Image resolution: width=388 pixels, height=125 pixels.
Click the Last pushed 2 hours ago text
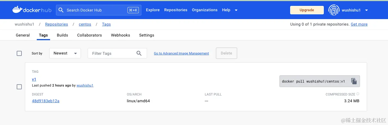pyautogui.click(x=51, y=85)
